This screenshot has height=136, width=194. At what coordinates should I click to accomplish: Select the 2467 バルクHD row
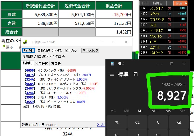coord(163,53)
